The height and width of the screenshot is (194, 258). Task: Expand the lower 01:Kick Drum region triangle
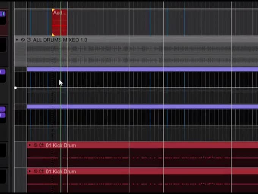(x=30, y=172)
